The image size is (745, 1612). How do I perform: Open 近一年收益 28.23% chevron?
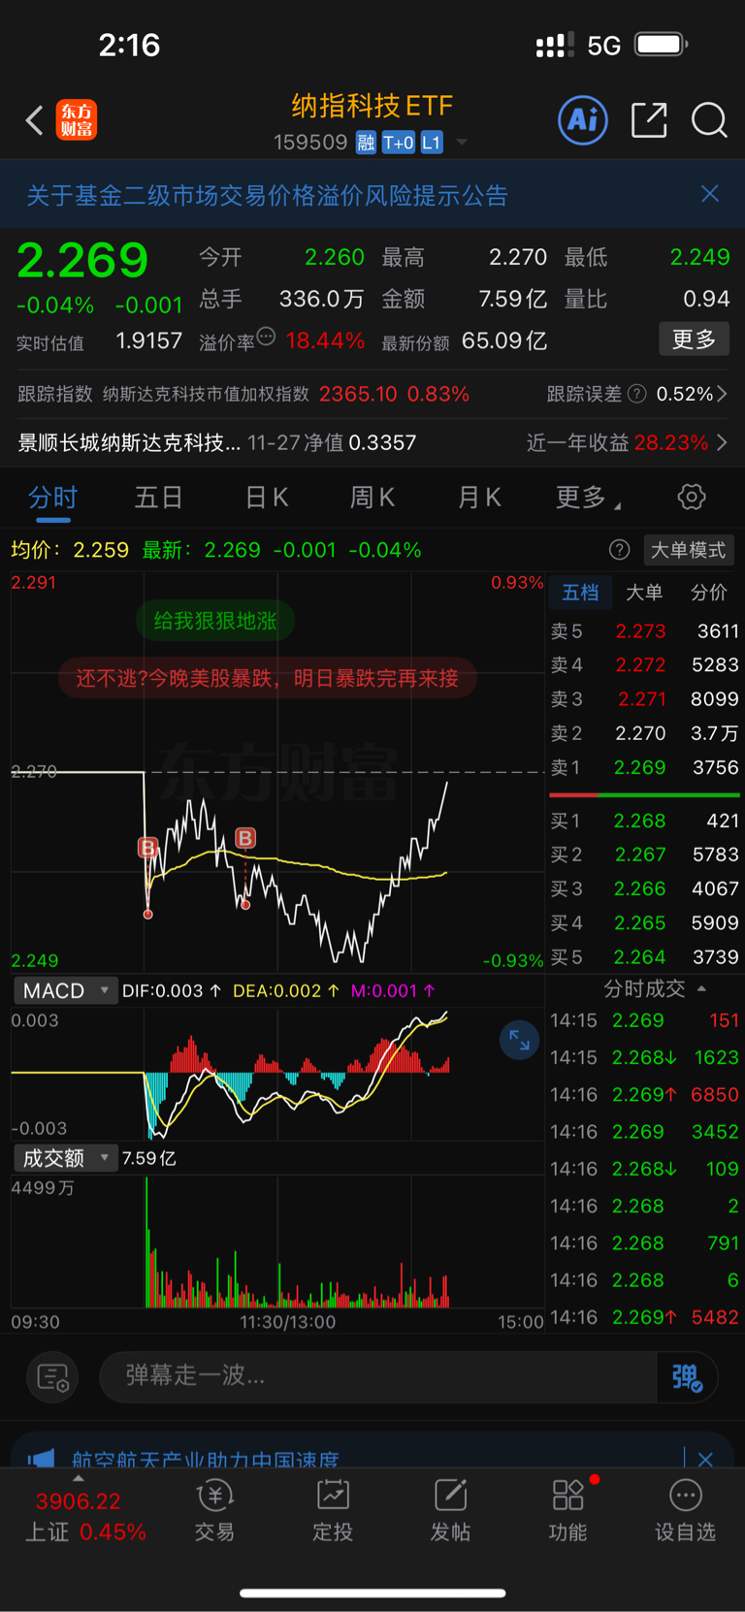coord(722,443)
